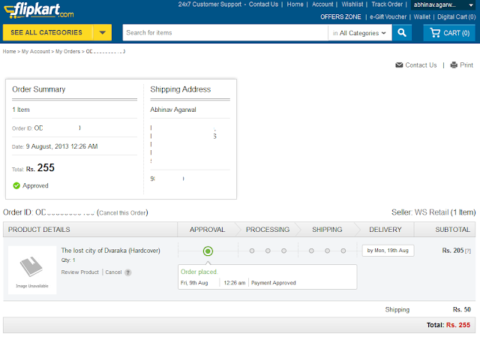Screen dimensions: 480x337
Task: Open the shopping cart icon
Action: pyautogui.click(x=435, y=32)
